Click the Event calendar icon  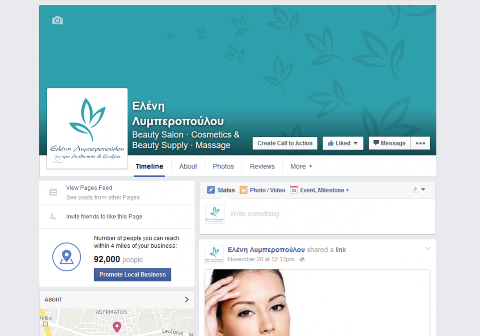pyautogui.click(x=294, y=190)
